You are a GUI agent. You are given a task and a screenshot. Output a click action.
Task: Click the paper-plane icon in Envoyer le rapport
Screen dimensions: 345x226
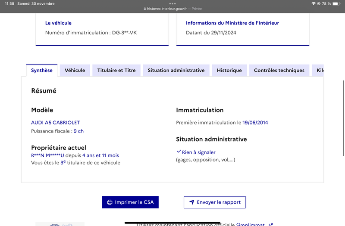(192, 202)
